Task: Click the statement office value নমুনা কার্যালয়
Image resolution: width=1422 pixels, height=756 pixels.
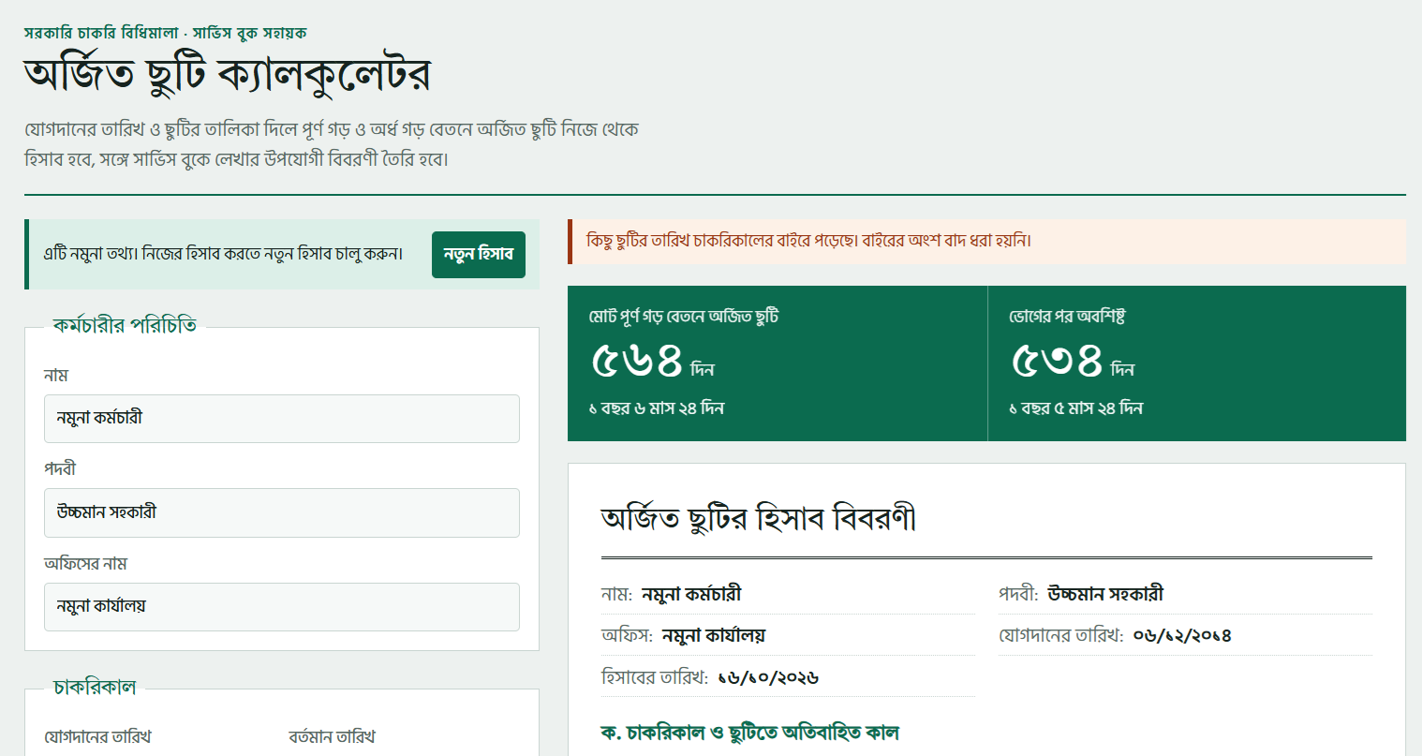Action: [x=714, y=635]
